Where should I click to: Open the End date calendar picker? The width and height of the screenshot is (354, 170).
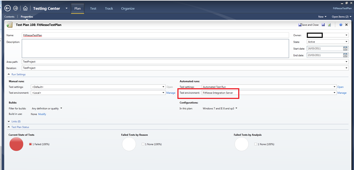click(x=345, y=55)
